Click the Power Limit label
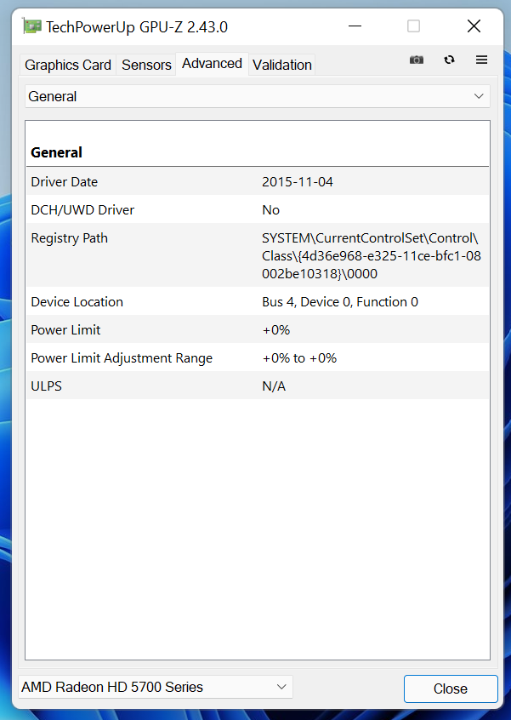Image resolution: width=511 pixels, height=720 pixels. coord(65,329)
